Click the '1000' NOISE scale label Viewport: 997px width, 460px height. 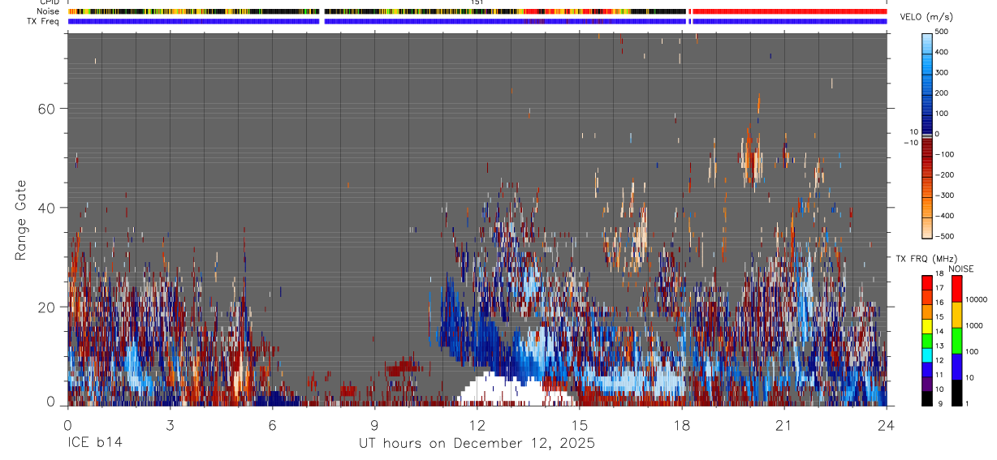973,325
